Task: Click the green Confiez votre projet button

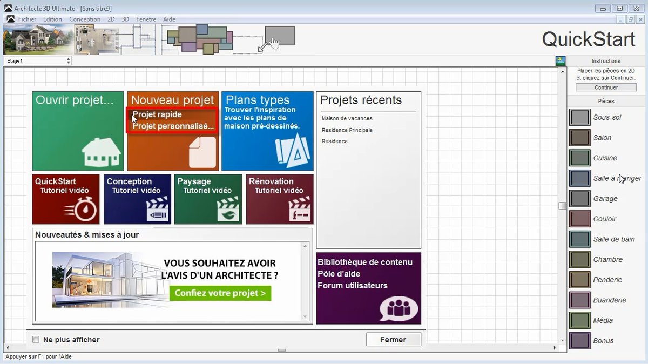Action: pos(220,293)
